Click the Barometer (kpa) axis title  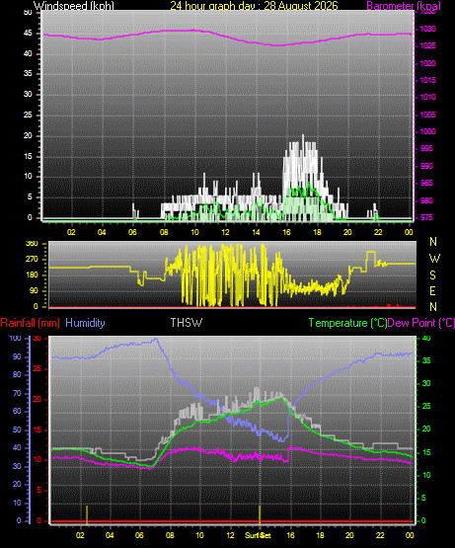(x=404, y=6)
